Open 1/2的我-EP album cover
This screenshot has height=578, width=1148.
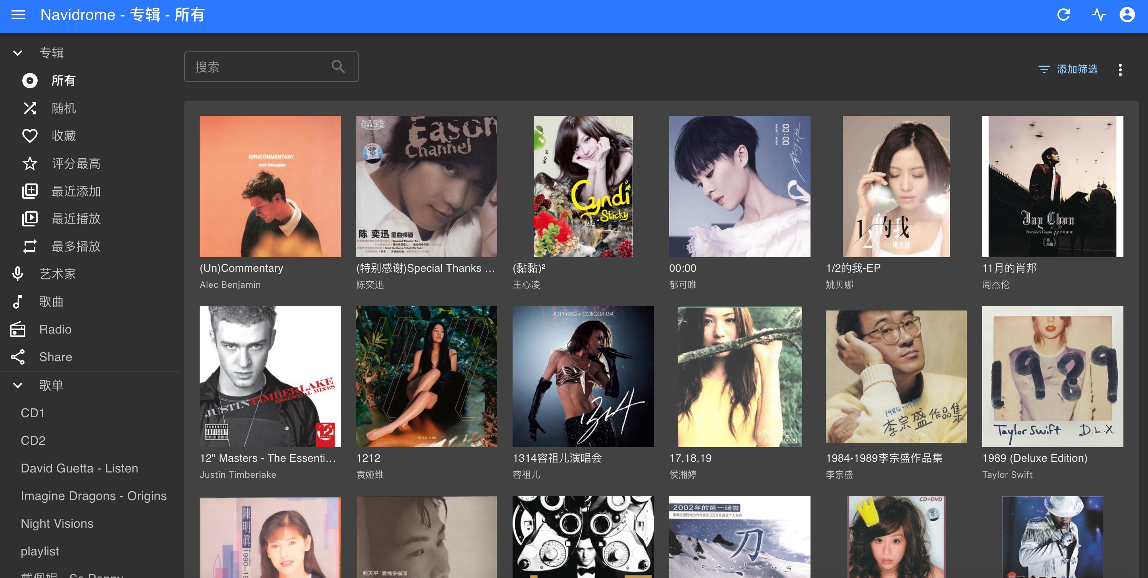click(896, 186)
